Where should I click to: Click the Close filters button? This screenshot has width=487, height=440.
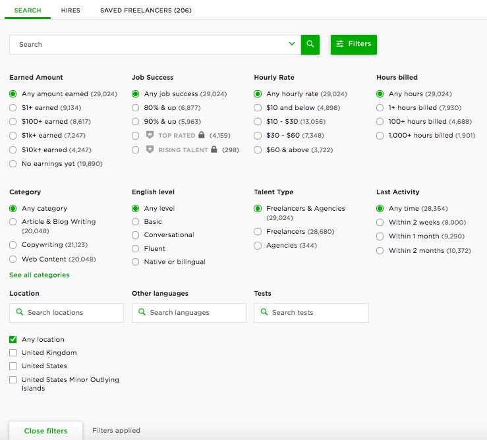tap(45, 431)
